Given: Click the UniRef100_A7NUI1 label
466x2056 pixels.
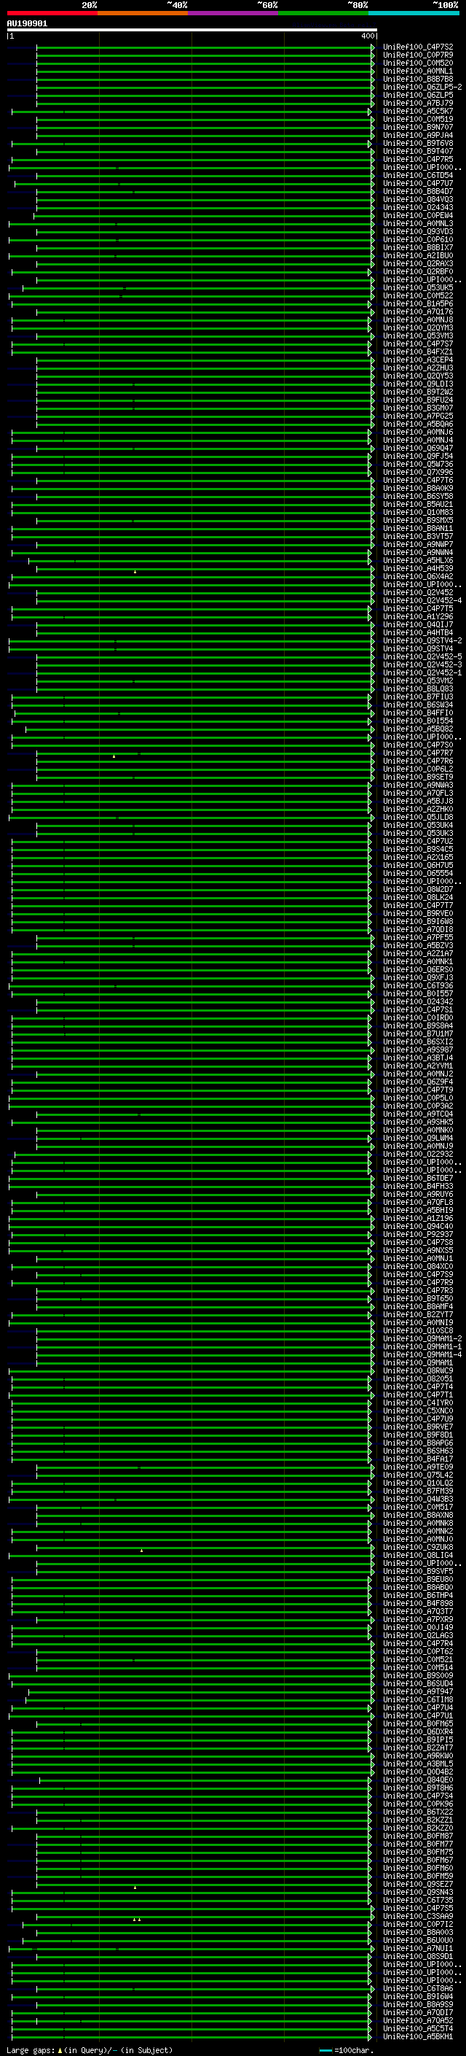Looking at the screenshot, I should (418, 1948).
